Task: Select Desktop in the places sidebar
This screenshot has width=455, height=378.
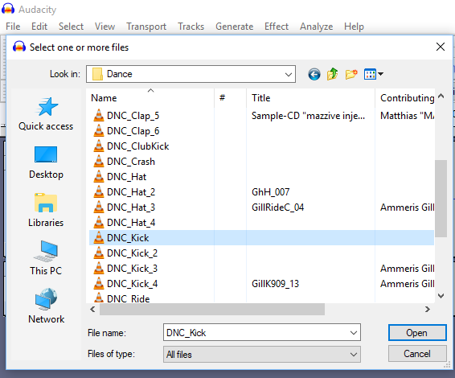Action: [x=46, y=162]
